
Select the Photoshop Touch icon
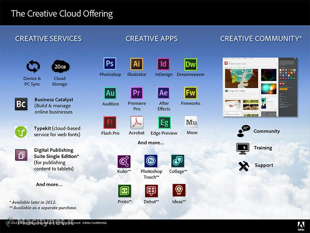(x=151, y=161)
